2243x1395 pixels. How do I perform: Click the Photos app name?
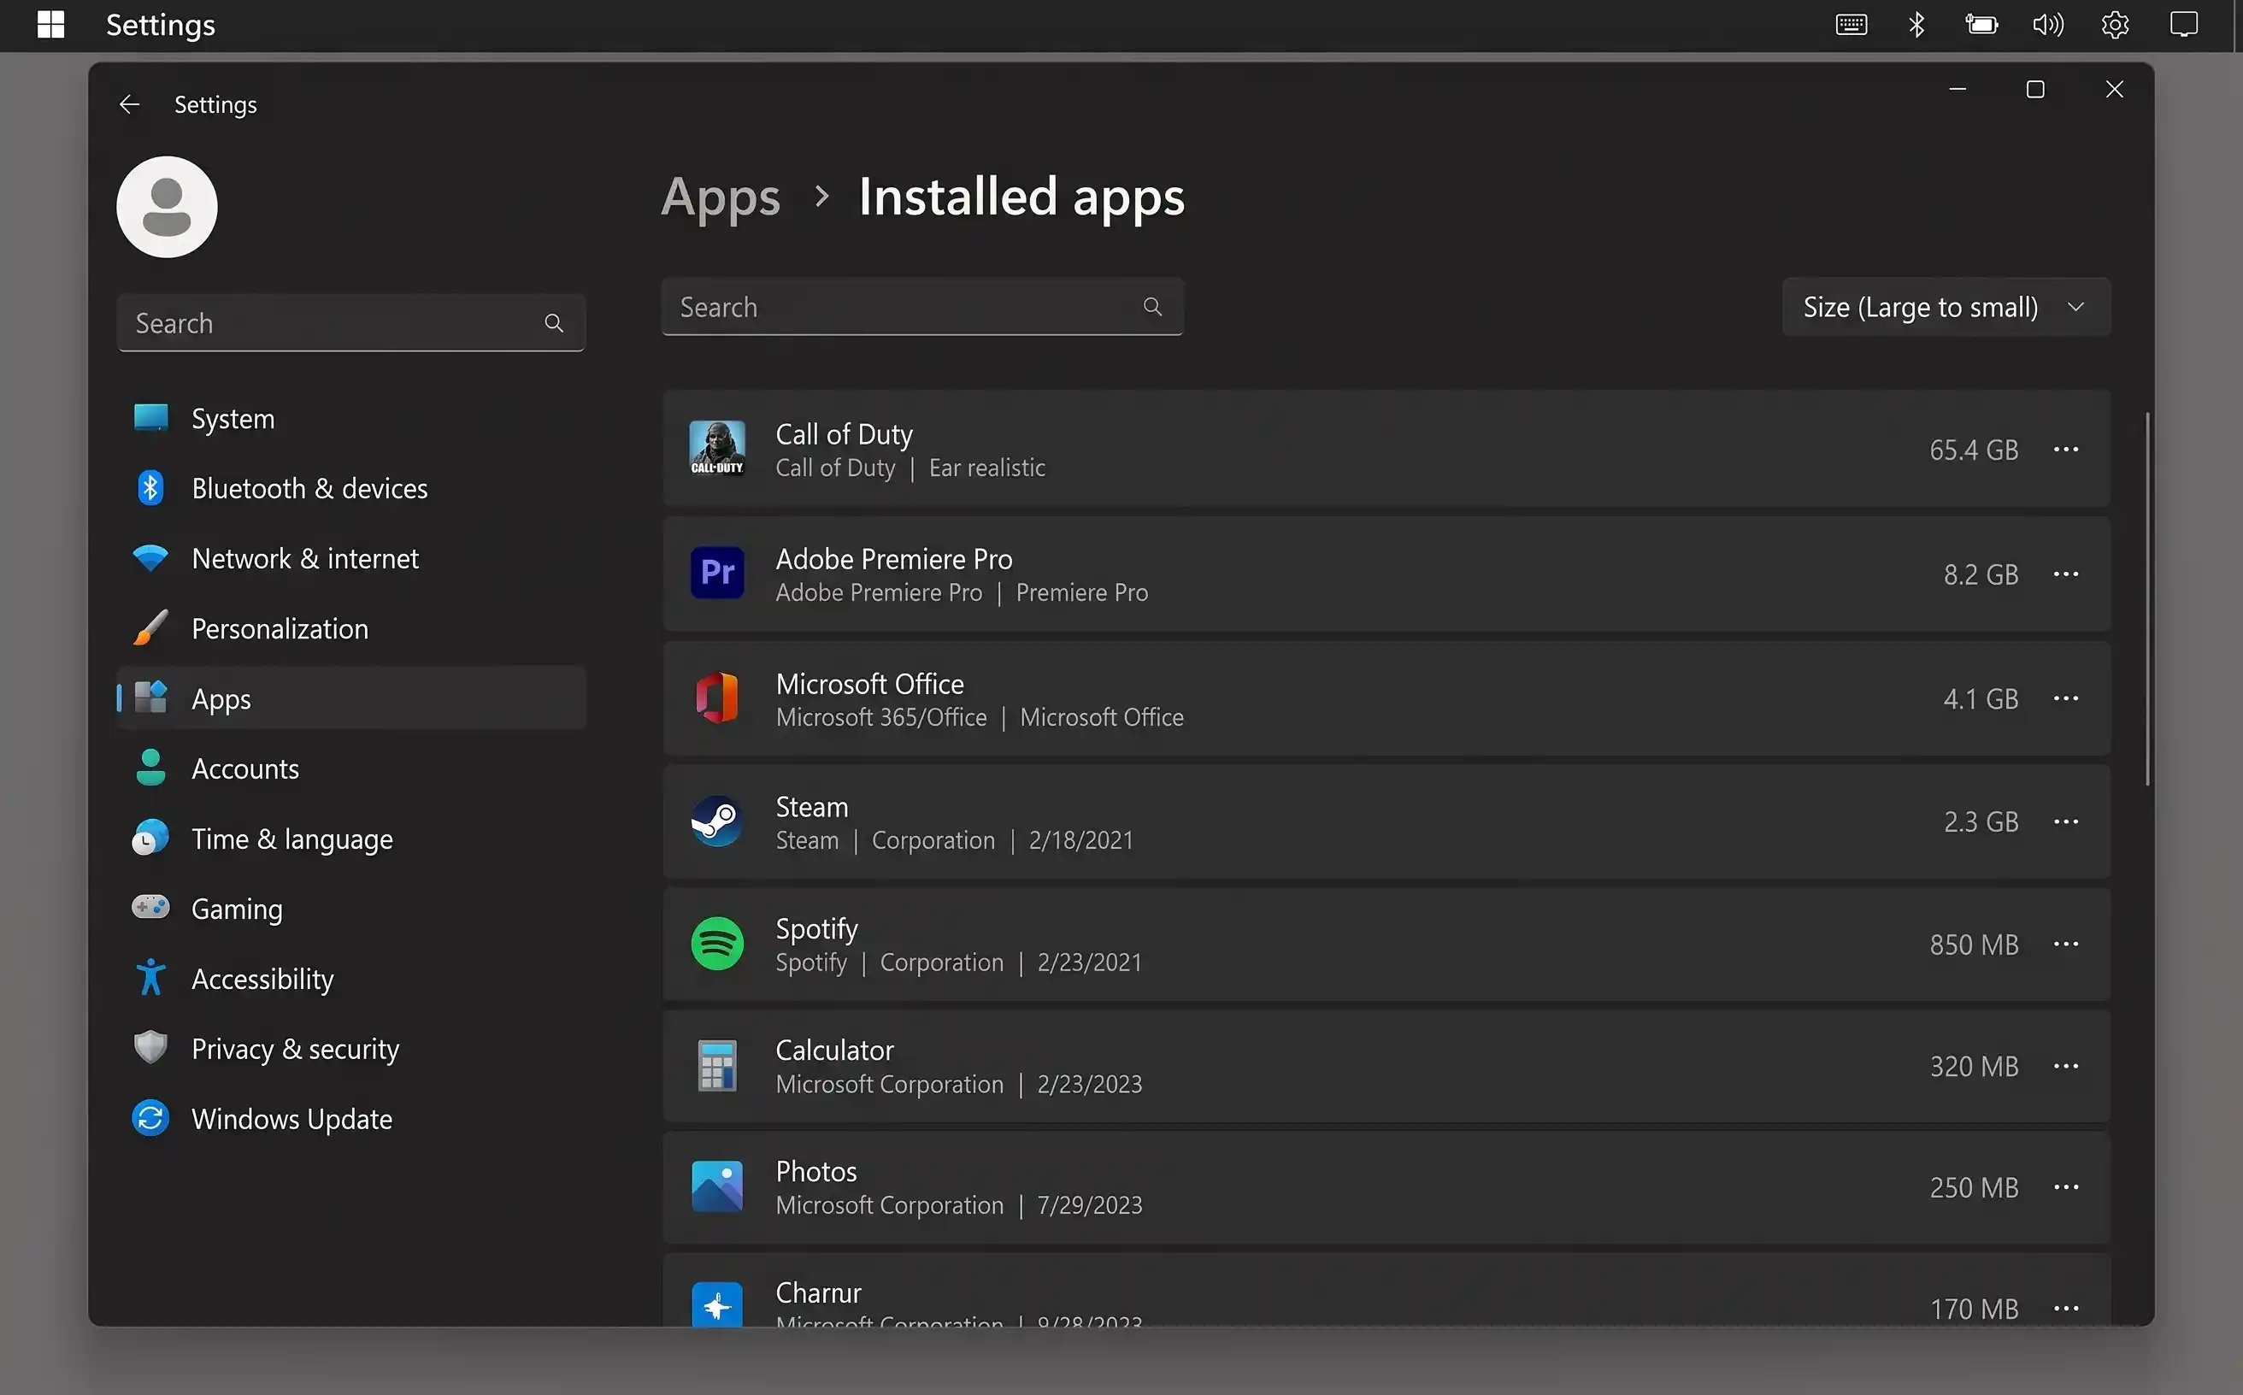[816, 1172]
